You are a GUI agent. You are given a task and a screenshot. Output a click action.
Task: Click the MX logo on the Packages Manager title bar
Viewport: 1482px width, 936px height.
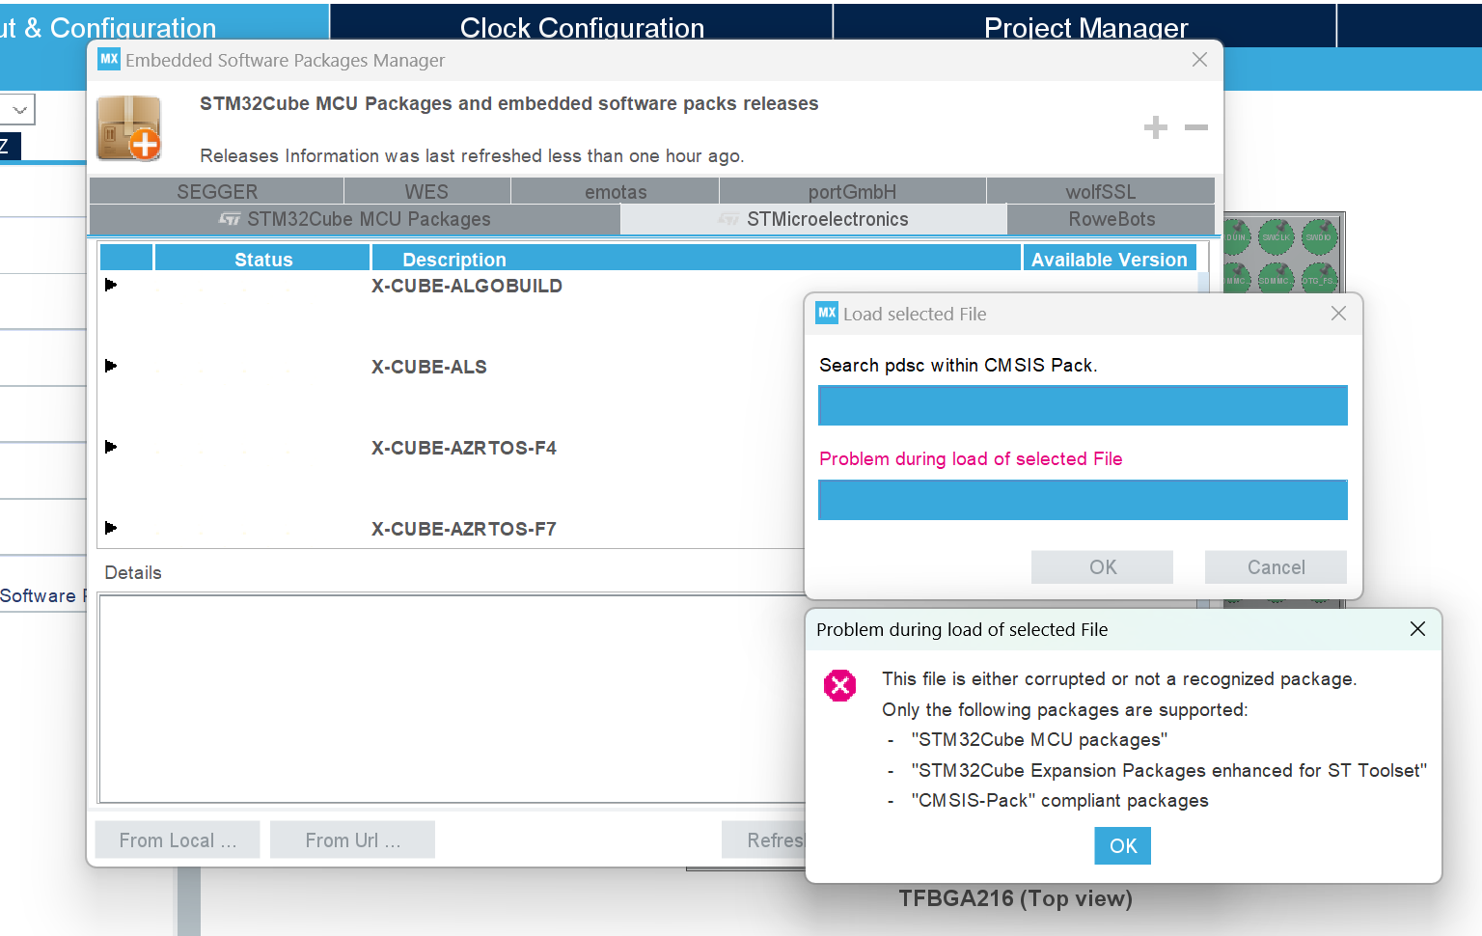pos(108,59)
